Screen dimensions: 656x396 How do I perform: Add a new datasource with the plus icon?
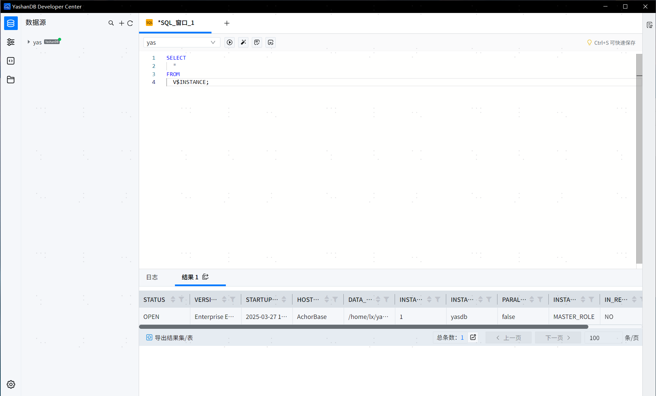(122, 23)
